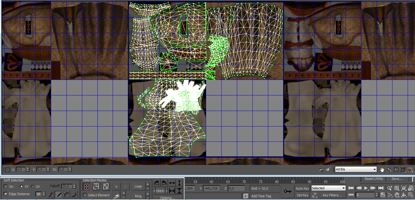Click the Set Keys large key icon
The width and height of the screenshot is (415, 200).
pos(287,191)
